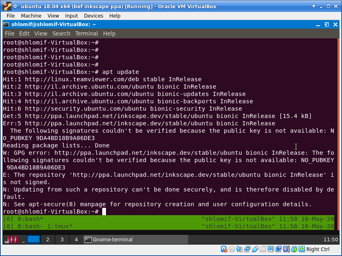342x256 pixels.
Task: Open the USB devices indicator icon
Action: (x=255, y=249)
